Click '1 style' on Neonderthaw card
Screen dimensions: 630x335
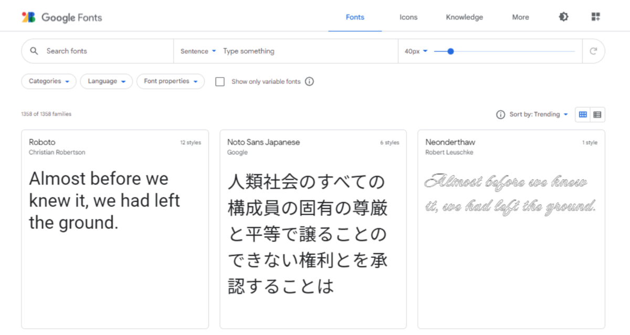coord(590,143)
